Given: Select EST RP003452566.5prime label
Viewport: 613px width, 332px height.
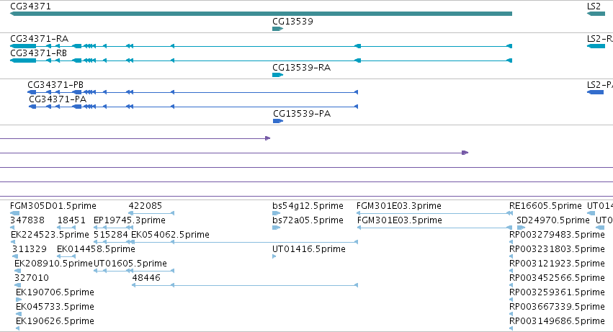Looking at the screenshot, I should pos(557,279).
